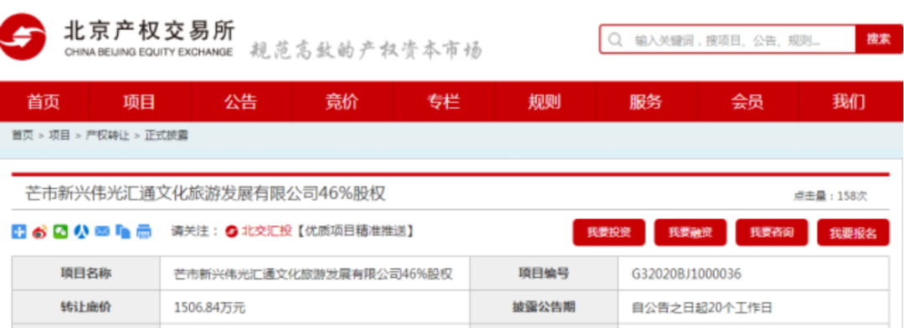Click the Renren share icon
This screenshot has height=328, width=904.
tap(81, 232)
